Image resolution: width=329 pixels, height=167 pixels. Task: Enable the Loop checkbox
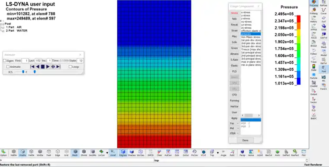pyautogui.click(x=70, y=67)
